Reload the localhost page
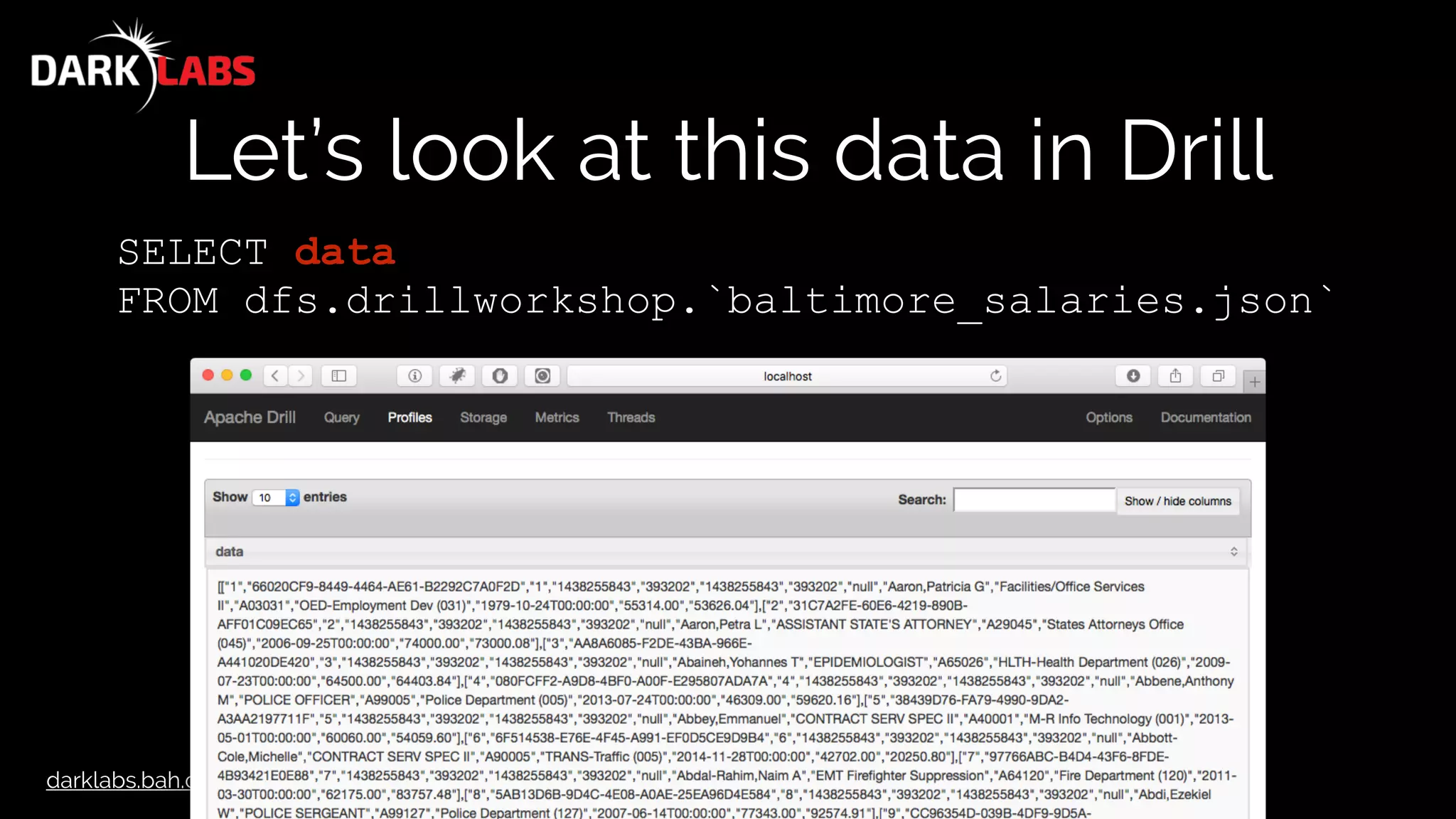Viewport: 1456px width, 819px height. point(995,375)
